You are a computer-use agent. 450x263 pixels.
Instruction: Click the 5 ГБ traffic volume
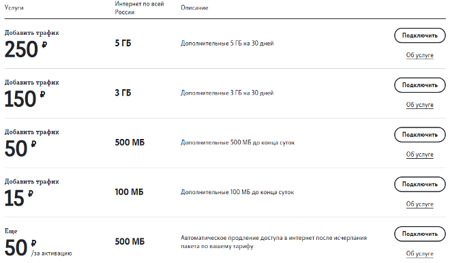click(123, 44)
